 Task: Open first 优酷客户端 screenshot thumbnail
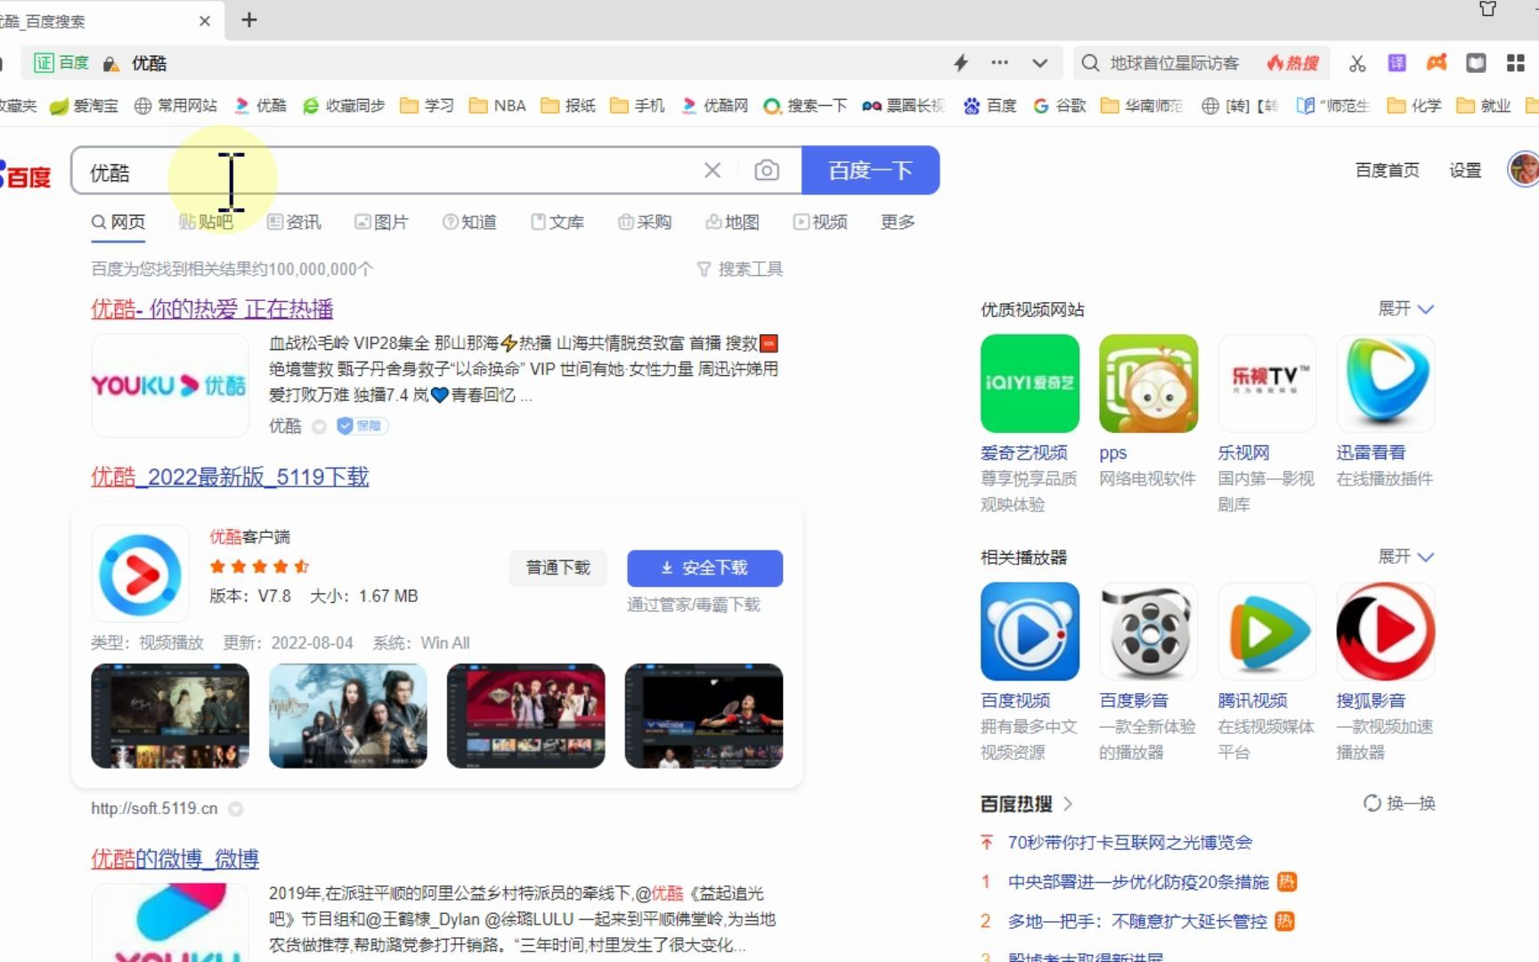(x=170, y=715)
